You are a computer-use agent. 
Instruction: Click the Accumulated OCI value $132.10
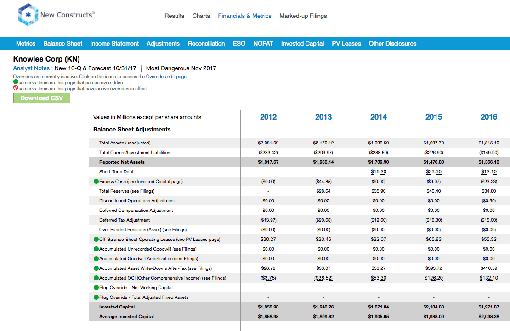(x=489, y=278)
